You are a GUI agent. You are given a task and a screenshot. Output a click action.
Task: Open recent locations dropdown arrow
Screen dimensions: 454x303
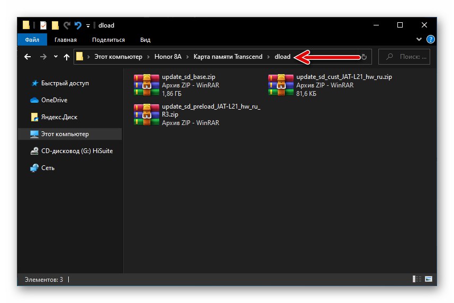[56, 57]
